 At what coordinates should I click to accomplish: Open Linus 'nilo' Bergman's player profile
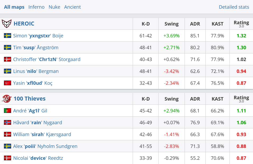click(x=36, y=71)
